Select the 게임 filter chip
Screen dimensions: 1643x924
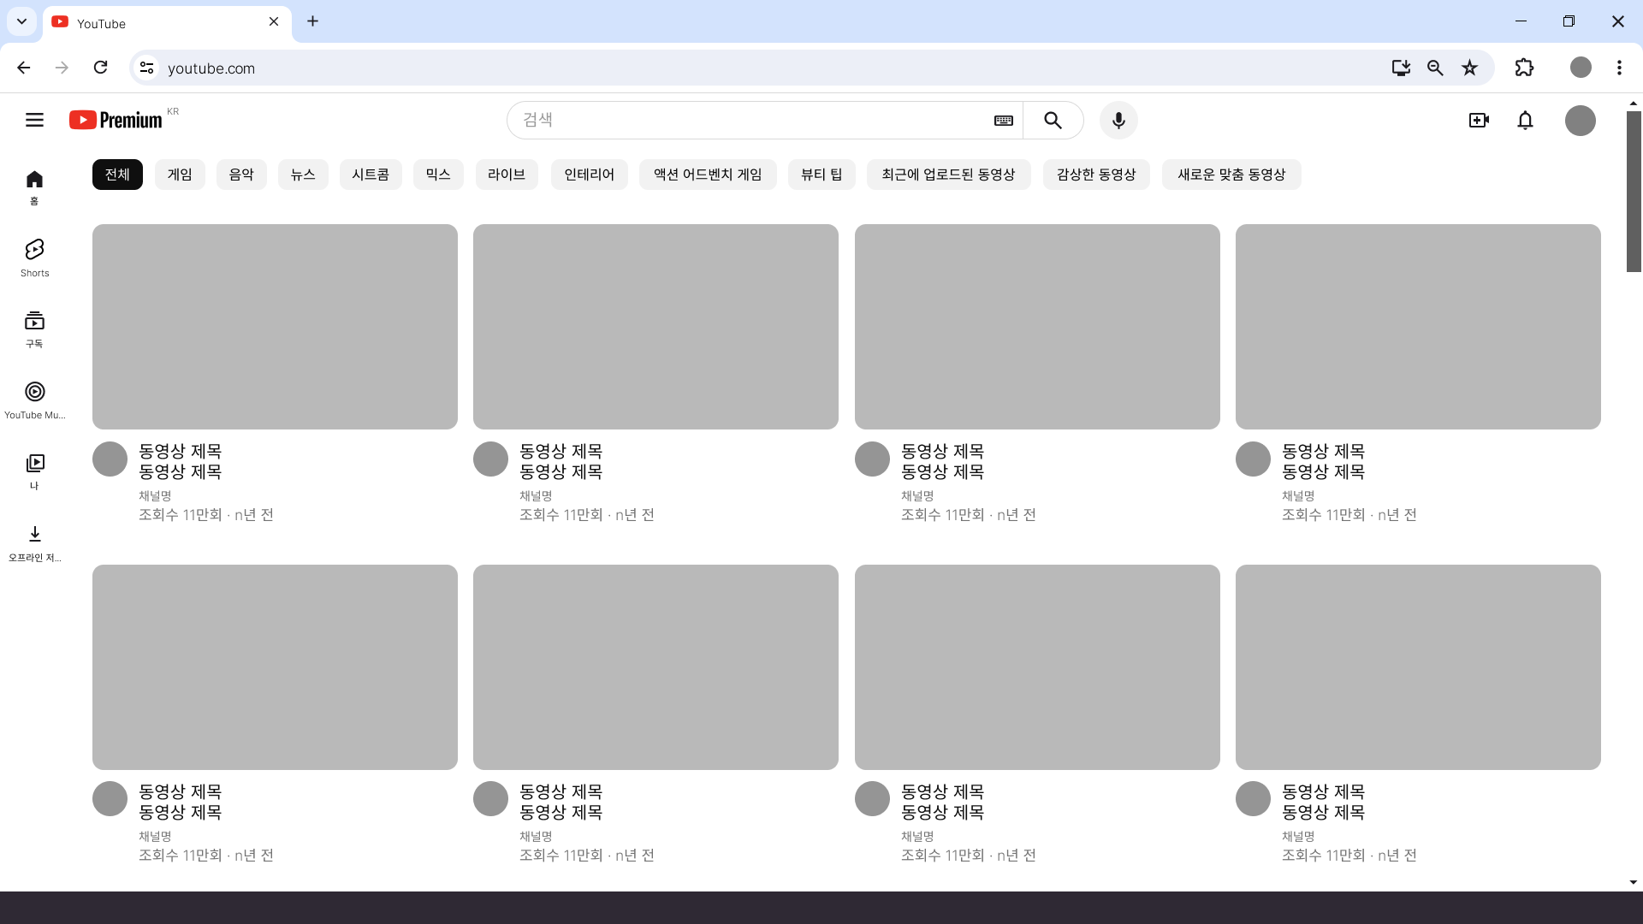click(x=180, y=175)
